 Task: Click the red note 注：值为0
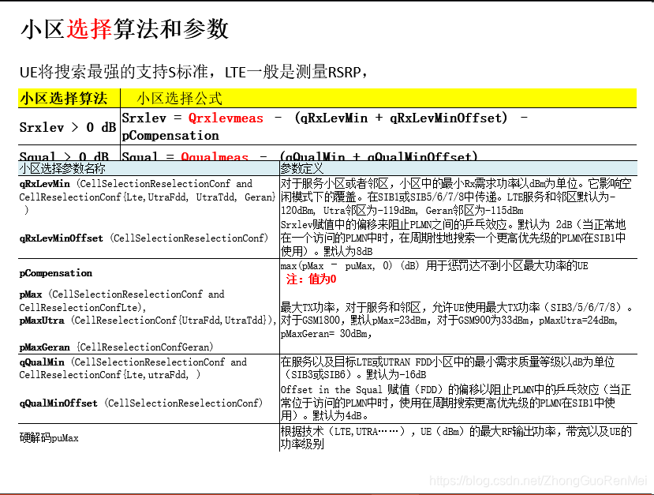click(x=311, y=279)
